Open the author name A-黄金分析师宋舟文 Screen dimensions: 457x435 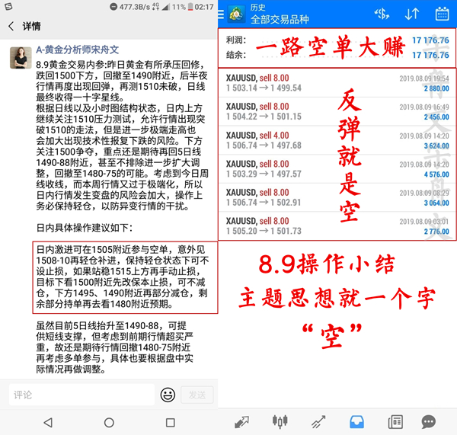[77, 50]
